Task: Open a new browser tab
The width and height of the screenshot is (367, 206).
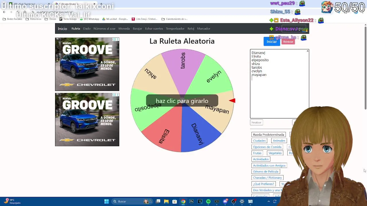Action: point(101,4)
